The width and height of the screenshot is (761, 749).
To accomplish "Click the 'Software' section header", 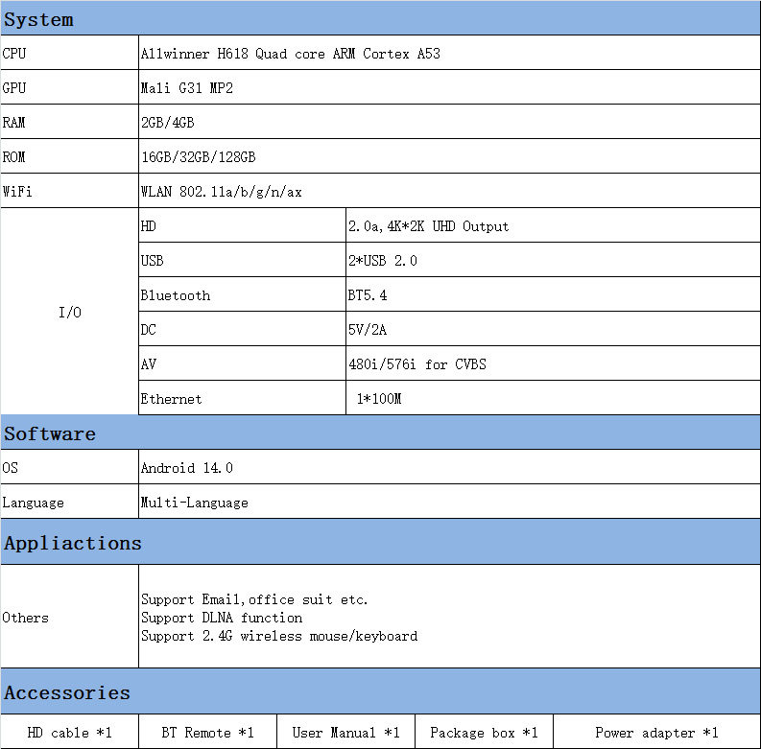I will pyautogui.click(x=380, y=433).
